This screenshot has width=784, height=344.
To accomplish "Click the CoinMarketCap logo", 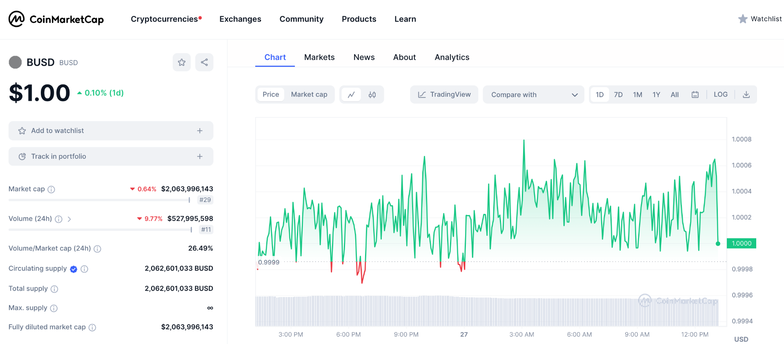I will click(x=56, y=19).
